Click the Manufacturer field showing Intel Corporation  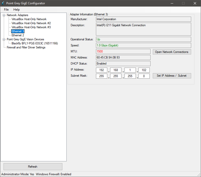click(143, 19)
